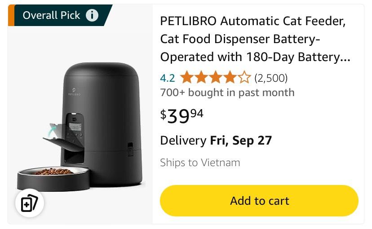Click the first orange rating star
Viewport: 372px width, 229px height.
(186, 78)
